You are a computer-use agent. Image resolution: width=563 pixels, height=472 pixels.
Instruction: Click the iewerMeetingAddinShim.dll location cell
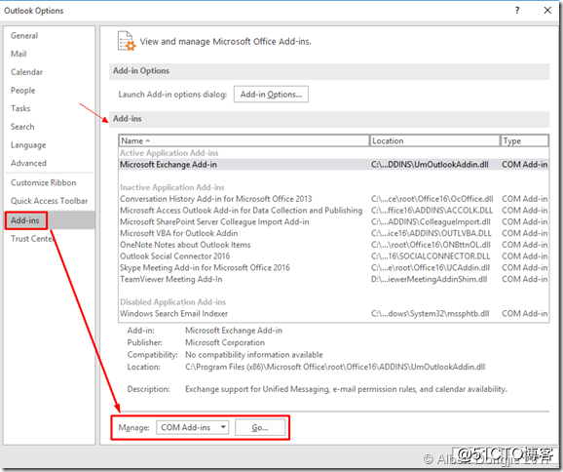pos(430,279)
